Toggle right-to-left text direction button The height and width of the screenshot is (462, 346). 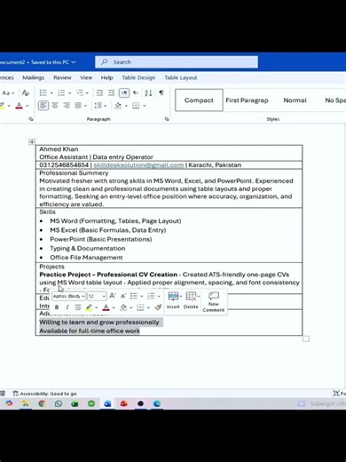pyautogui.click(x=136, y=93)
